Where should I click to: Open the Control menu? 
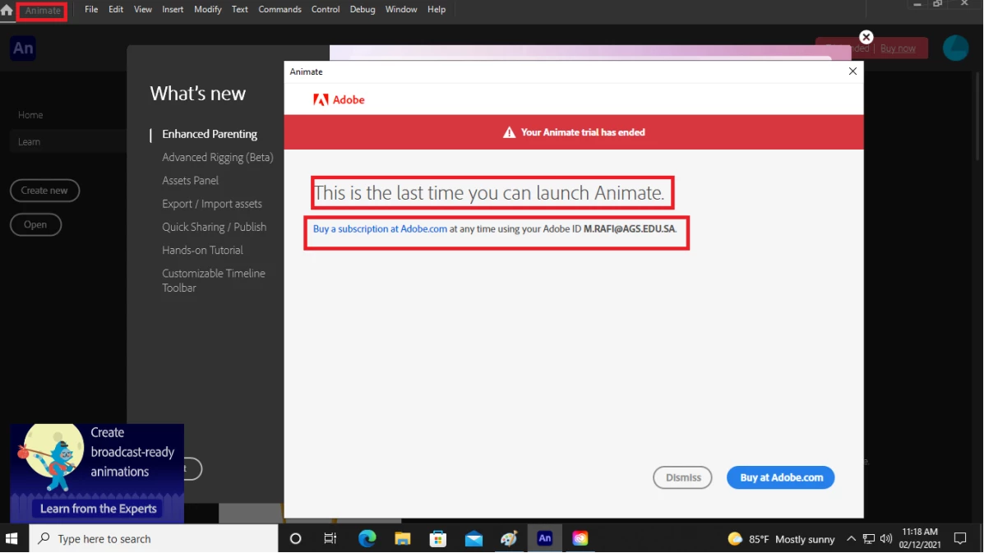click(x=325, y=9)
